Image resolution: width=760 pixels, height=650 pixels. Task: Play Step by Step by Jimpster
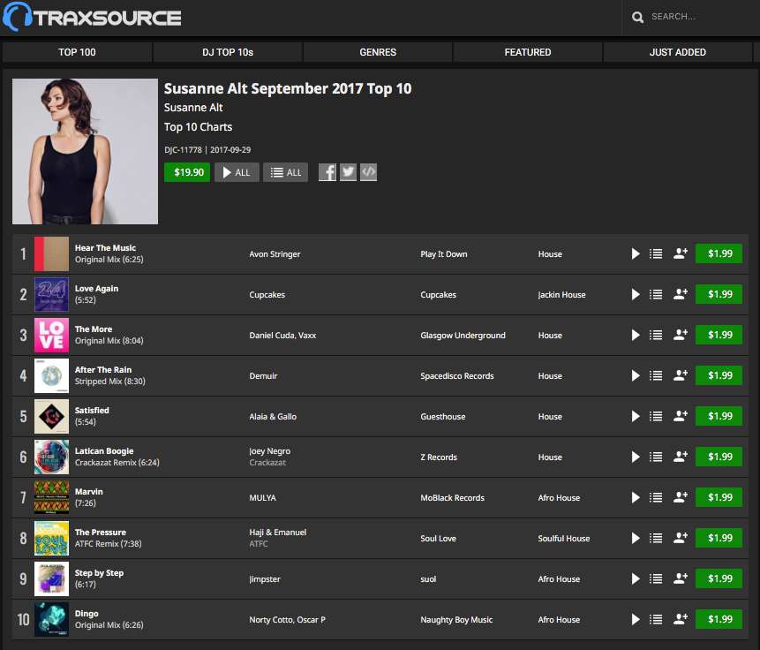coord(636,578)
